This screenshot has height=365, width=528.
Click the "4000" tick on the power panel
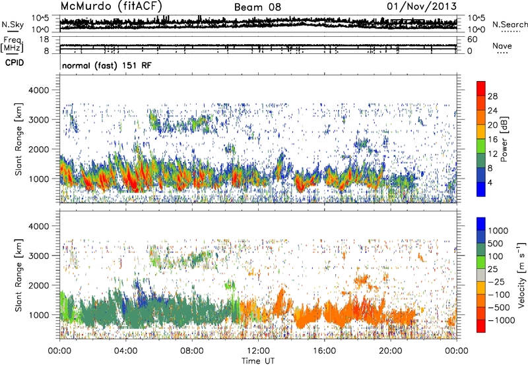(x=40, y=90)
